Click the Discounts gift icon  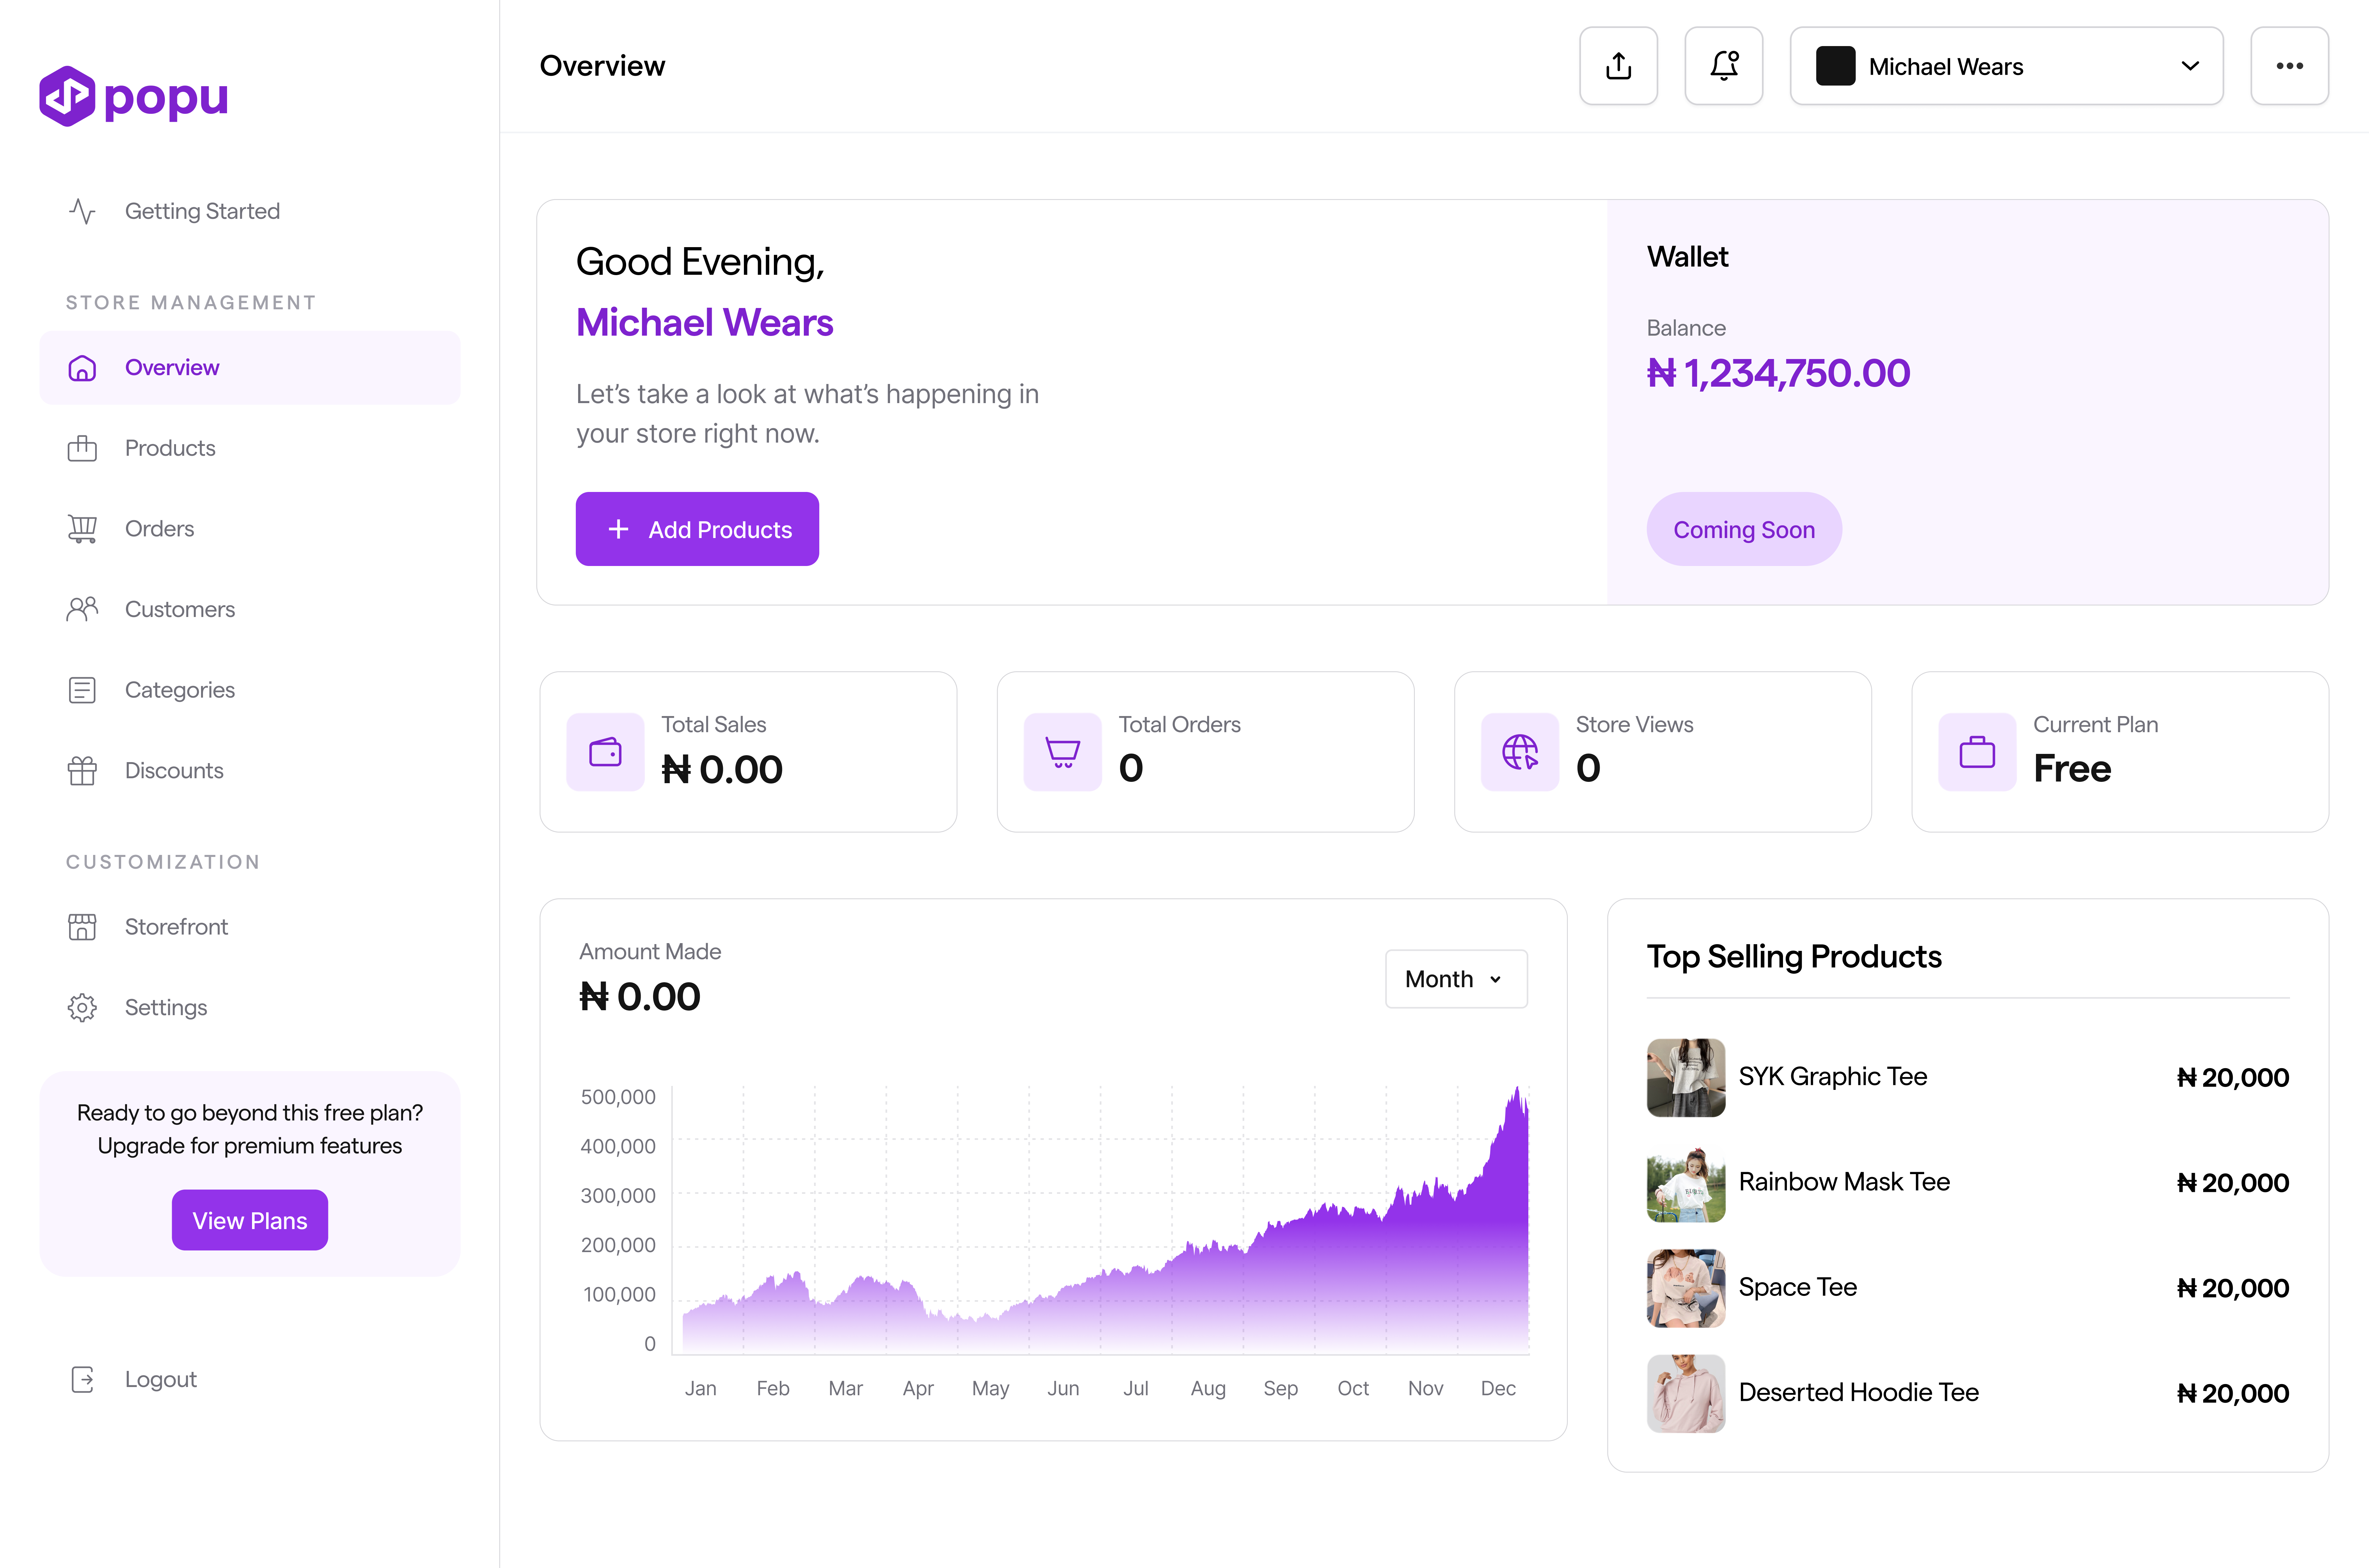pyautogui.click(x=82, y=771)
